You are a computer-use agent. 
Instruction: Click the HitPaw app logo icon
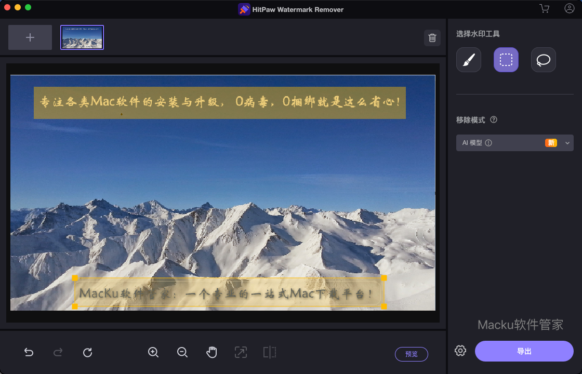coord(244,9)
